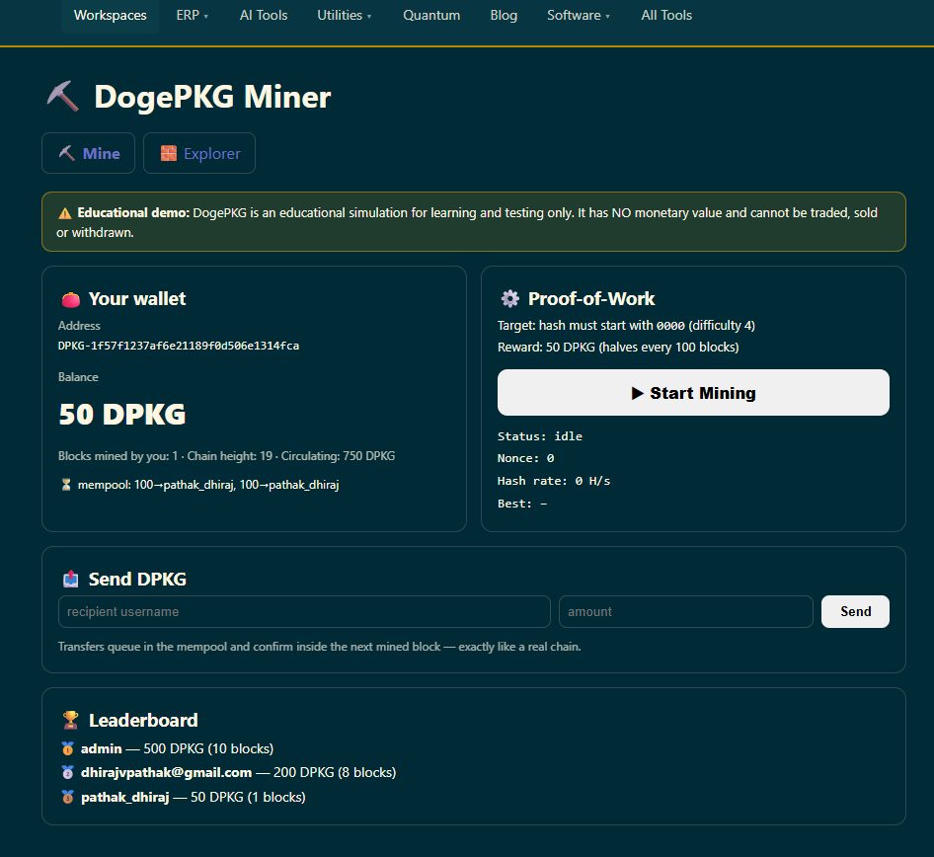Click the Address label in wallet card
934x857 pixels.
click(x=79, y=326)
